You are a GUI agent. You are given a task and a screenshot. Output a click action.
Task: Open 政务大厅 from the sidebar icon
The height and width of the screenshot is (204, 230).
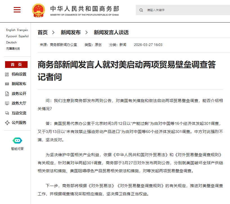pos(7,103)
